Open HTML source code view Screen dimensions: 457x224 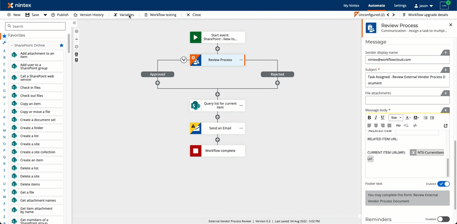pos(415,126)
